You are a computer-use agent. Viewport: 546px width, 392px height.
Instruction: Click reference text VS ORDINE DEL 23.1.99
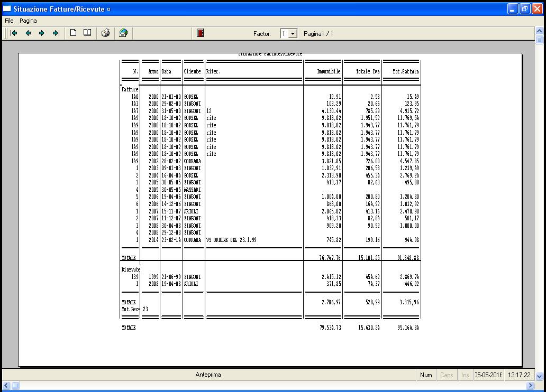click(231, 240)
